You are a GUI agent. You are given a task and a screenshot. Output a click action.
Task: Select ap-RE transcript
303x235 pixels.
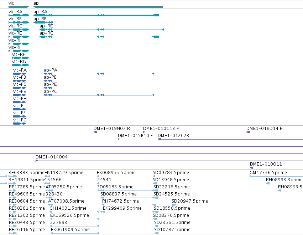coord(101,30)
